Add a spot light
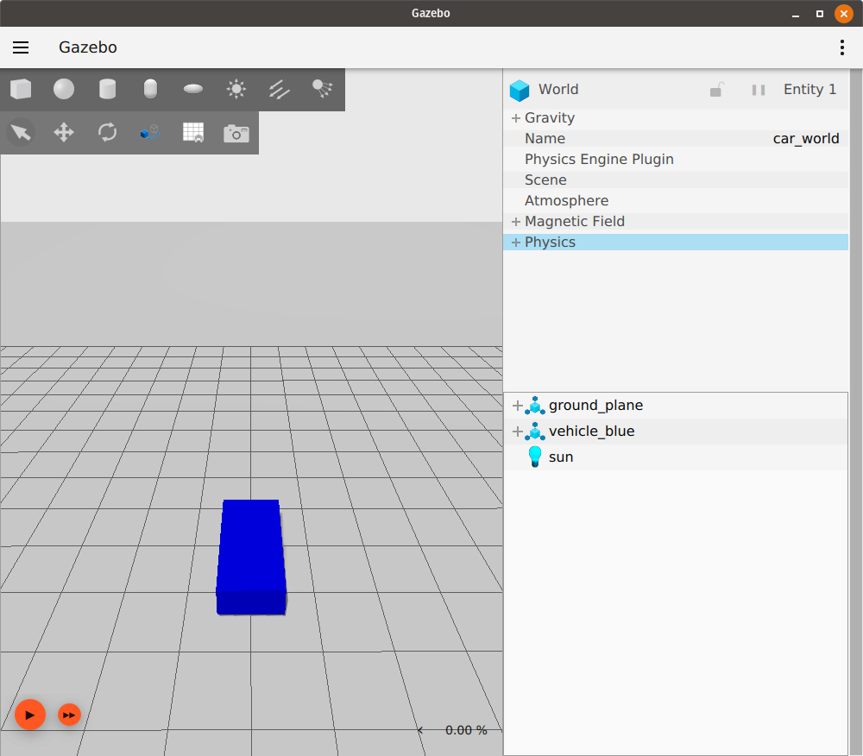The image size is (863, 756). click(323, 88)
